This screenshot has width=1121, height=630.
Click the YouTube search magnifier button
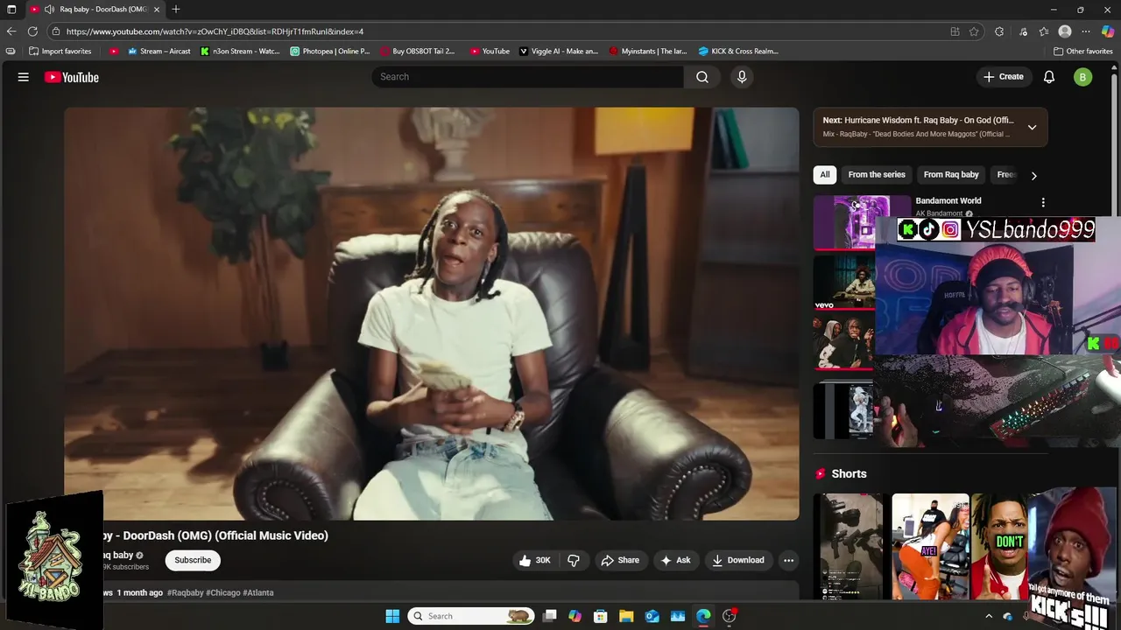(x=702, y=77)
